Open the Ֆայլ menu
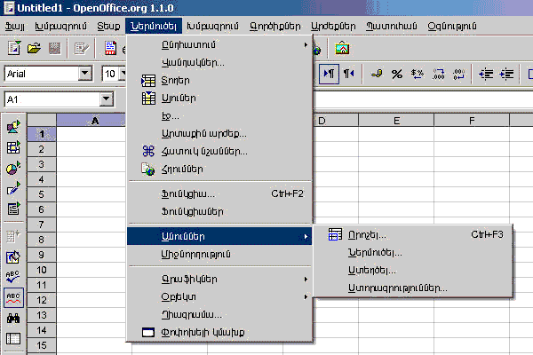Viewport: 533px width, 355px height. (14, 26)
